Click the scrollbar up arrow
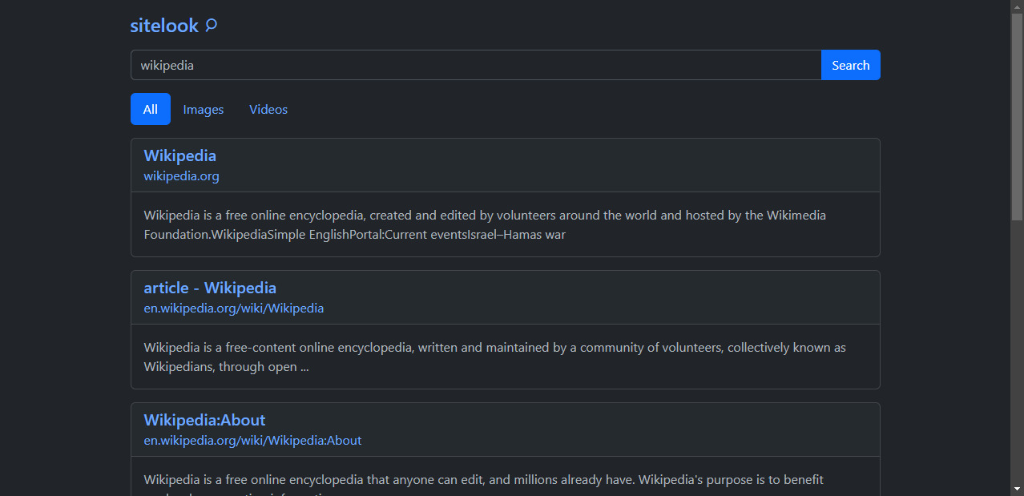Screen dimensions: 1024x496 [1017, 6]
